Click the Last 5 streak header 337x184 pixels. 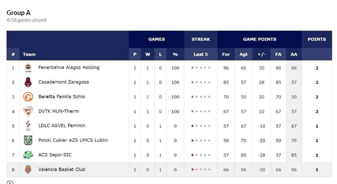click(x=201, y=54)
